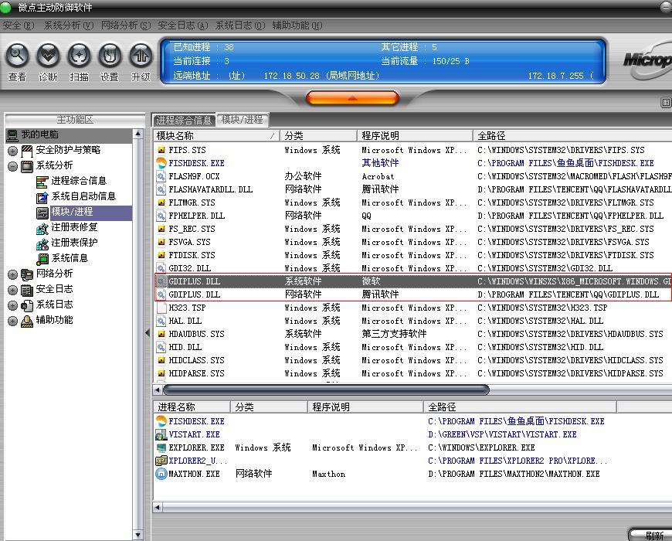Start a scan with the 扫描 icon
Viewport: 672px width, 541px height.
tap(80, 56)
